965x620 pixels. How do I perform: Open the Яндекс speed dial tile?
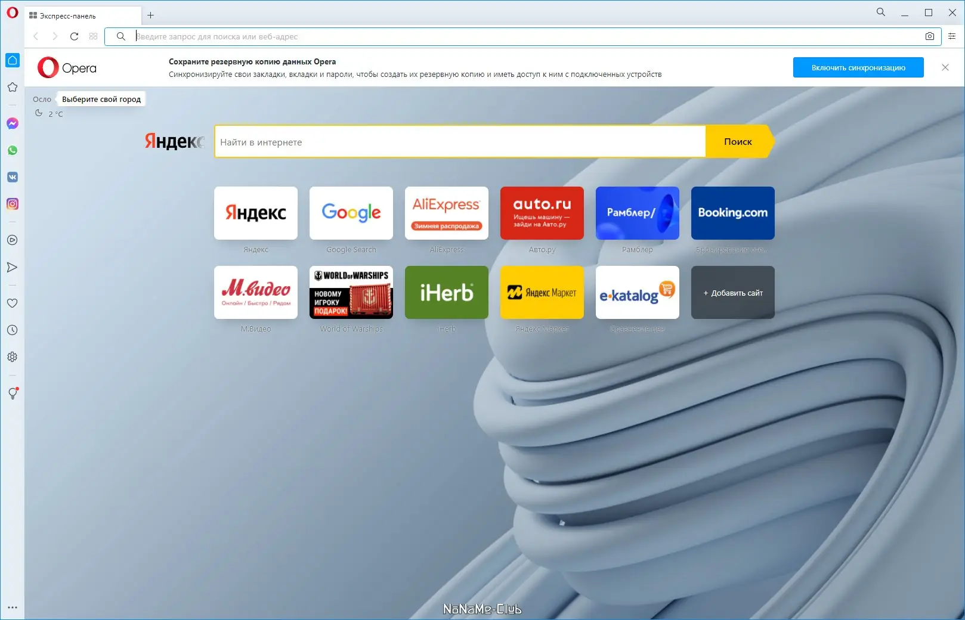(256, 213)
